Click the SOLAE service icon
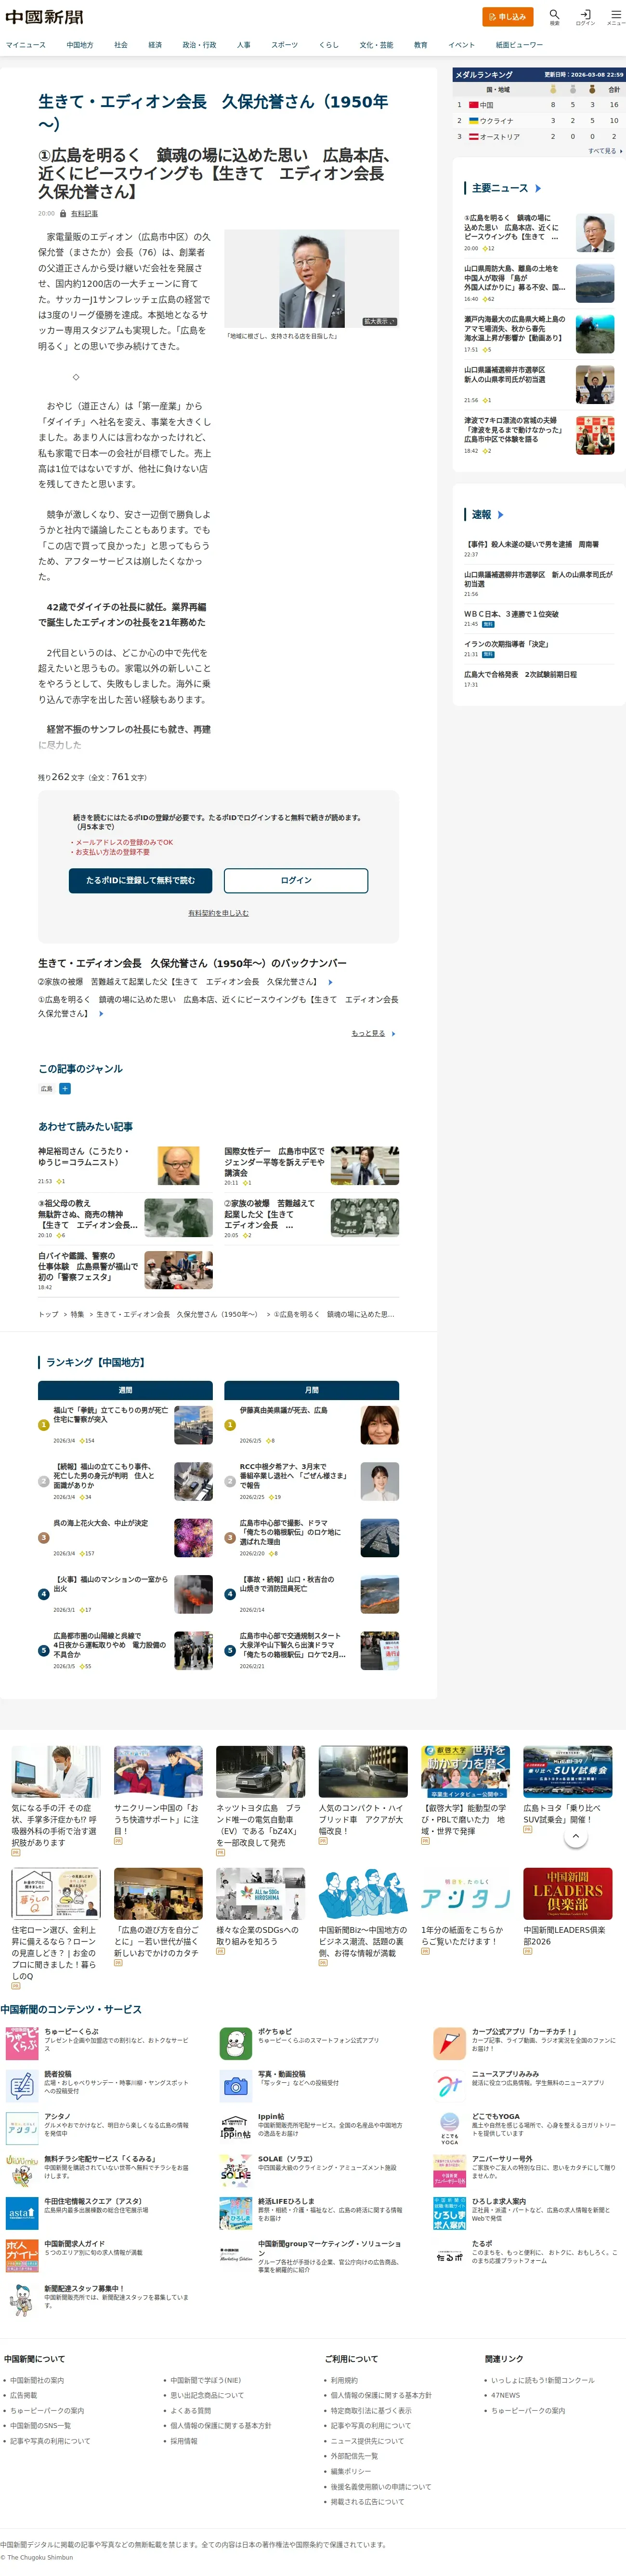626x2576 pixels. 235,2170
